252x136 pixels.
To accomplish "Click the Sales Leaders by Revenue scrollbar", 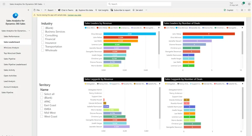I will pyautogui.click(x=159, y=43).
